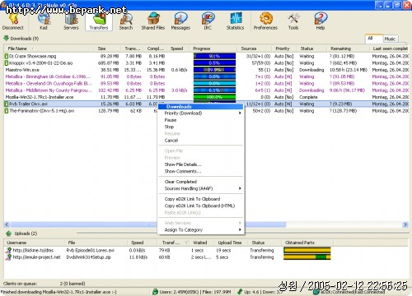
Task: Open the IRC toolbar icon
Action: (208, 21)
